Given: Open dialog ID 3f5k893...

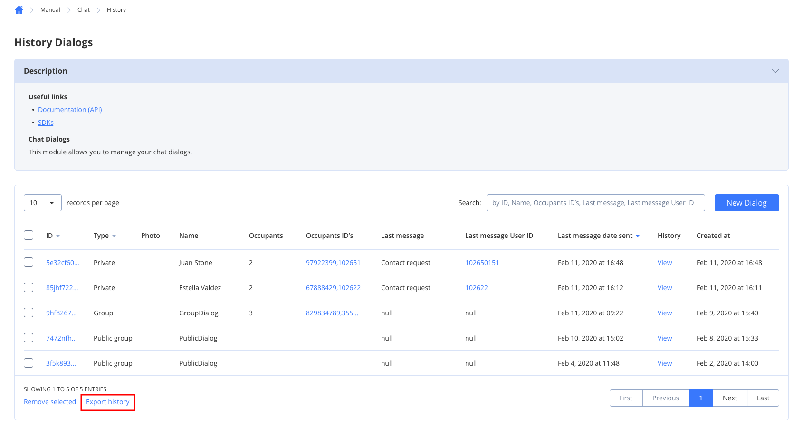Looking at the screenshot, I should tap(61, 363).
